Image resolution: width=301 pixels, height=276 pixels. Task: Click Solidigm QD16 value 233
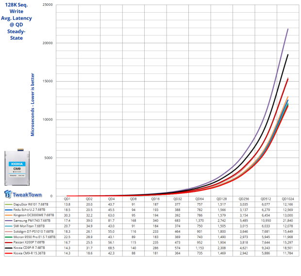pyautogui.click(x=155, y=232)
